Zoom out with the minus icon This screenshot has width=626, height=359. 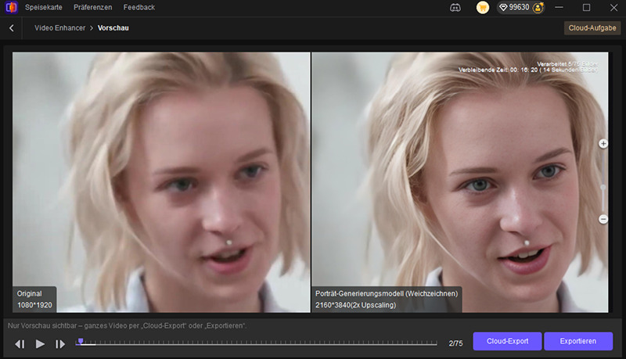pyautogui.click(x=603, y=219)
